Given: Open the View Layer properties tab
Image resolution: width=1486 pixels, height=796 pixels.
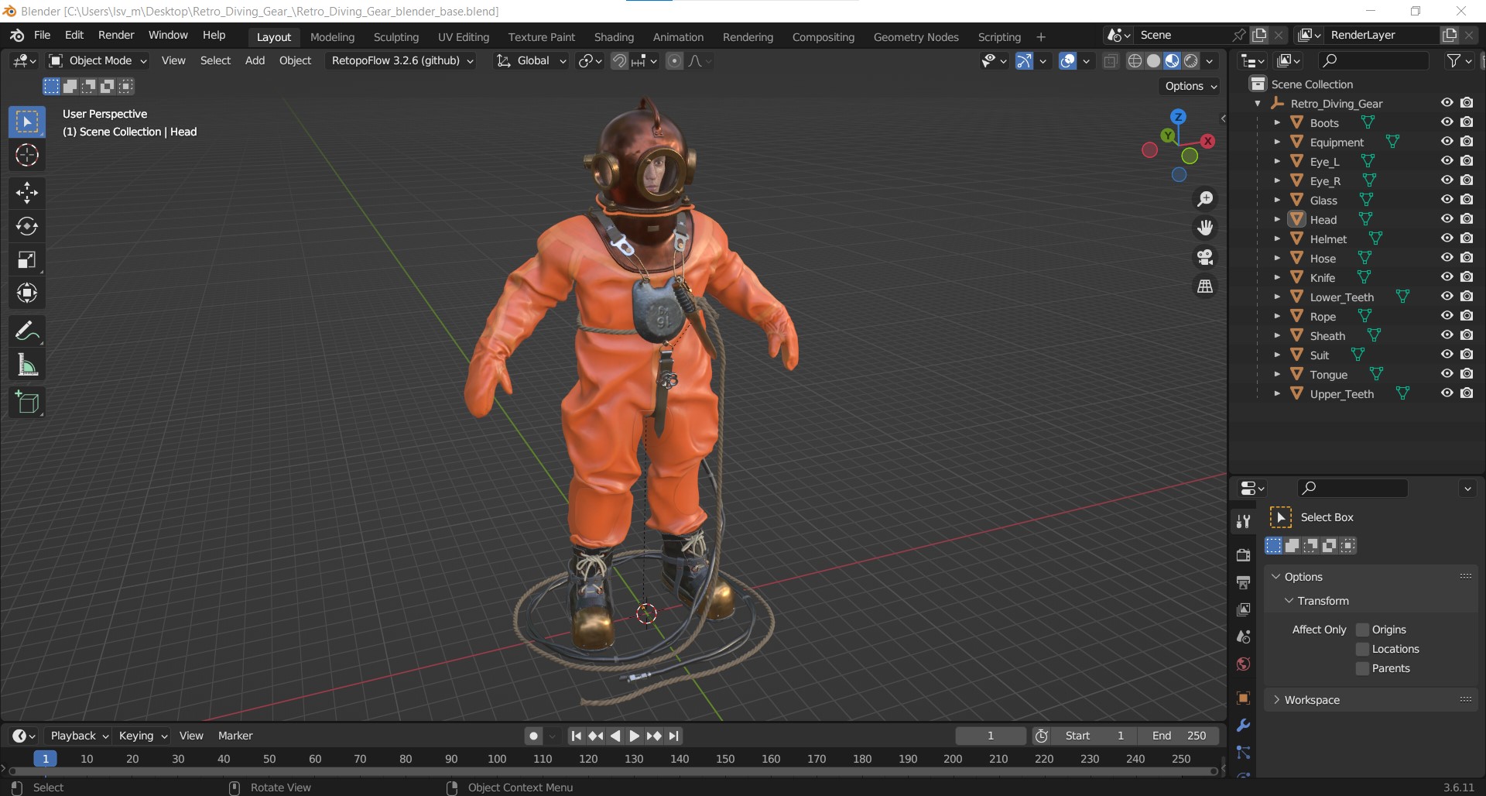Looking at the screenshot, I should (x=1243, y=609).
